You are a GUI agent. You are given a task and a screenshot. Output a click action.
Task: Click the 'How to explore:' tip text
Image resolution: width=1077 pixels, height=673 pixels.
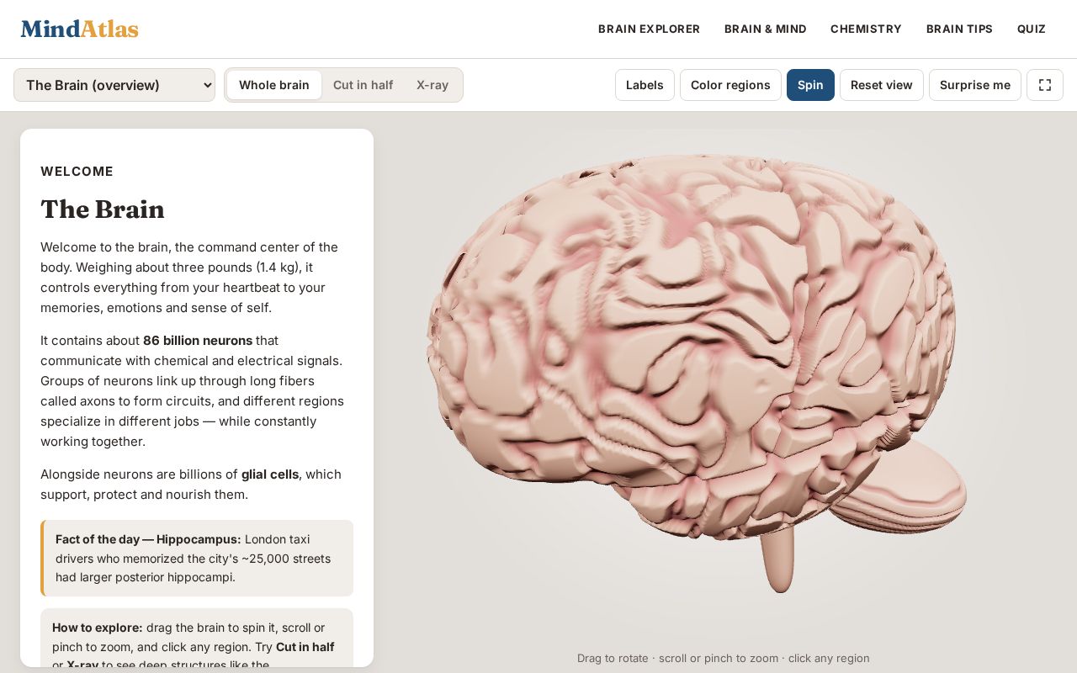[98, 628]
